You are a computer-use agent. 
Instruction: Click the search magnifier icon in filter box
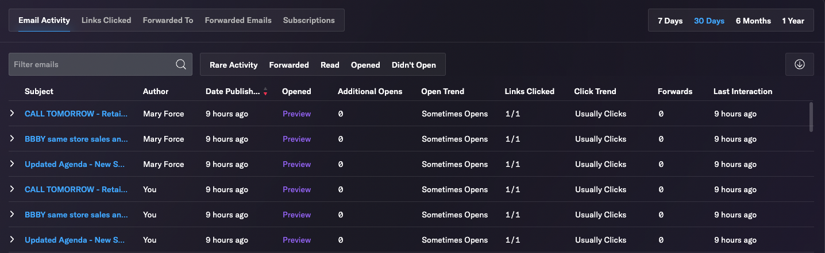181,64
